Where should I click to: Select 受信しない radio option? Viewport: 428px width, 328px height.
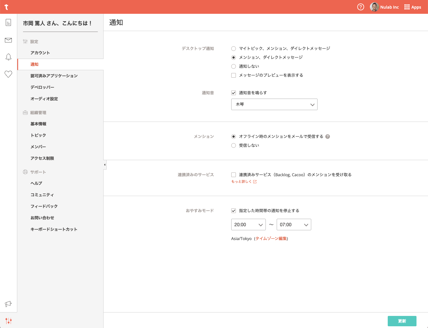click(234, 145)
